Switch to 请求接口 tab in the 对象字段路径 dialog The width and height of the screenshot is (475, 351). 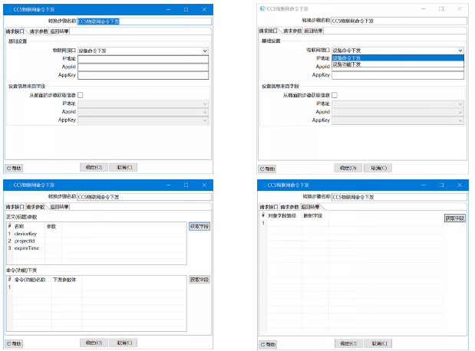click(x=268, y=207)
